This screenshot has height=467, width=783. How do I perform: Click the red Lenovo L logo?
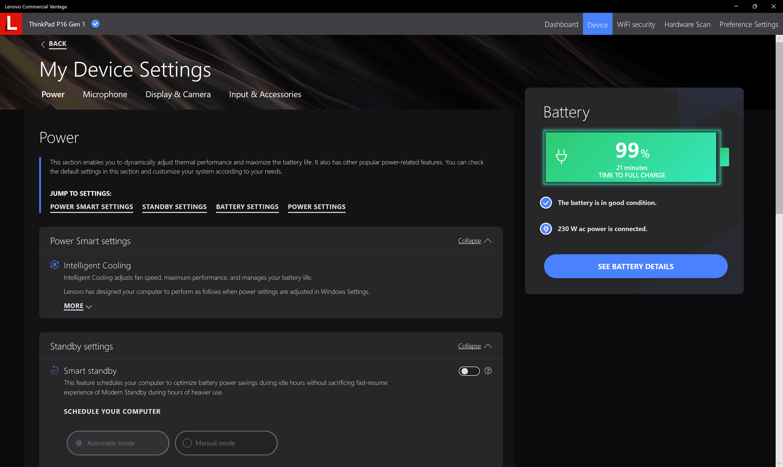pyautogui.click(x=11, y=24)
